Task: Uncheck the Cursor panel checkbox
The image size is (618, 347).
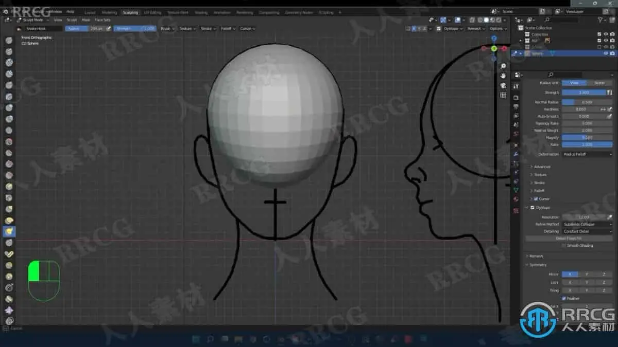Action: 536,199
